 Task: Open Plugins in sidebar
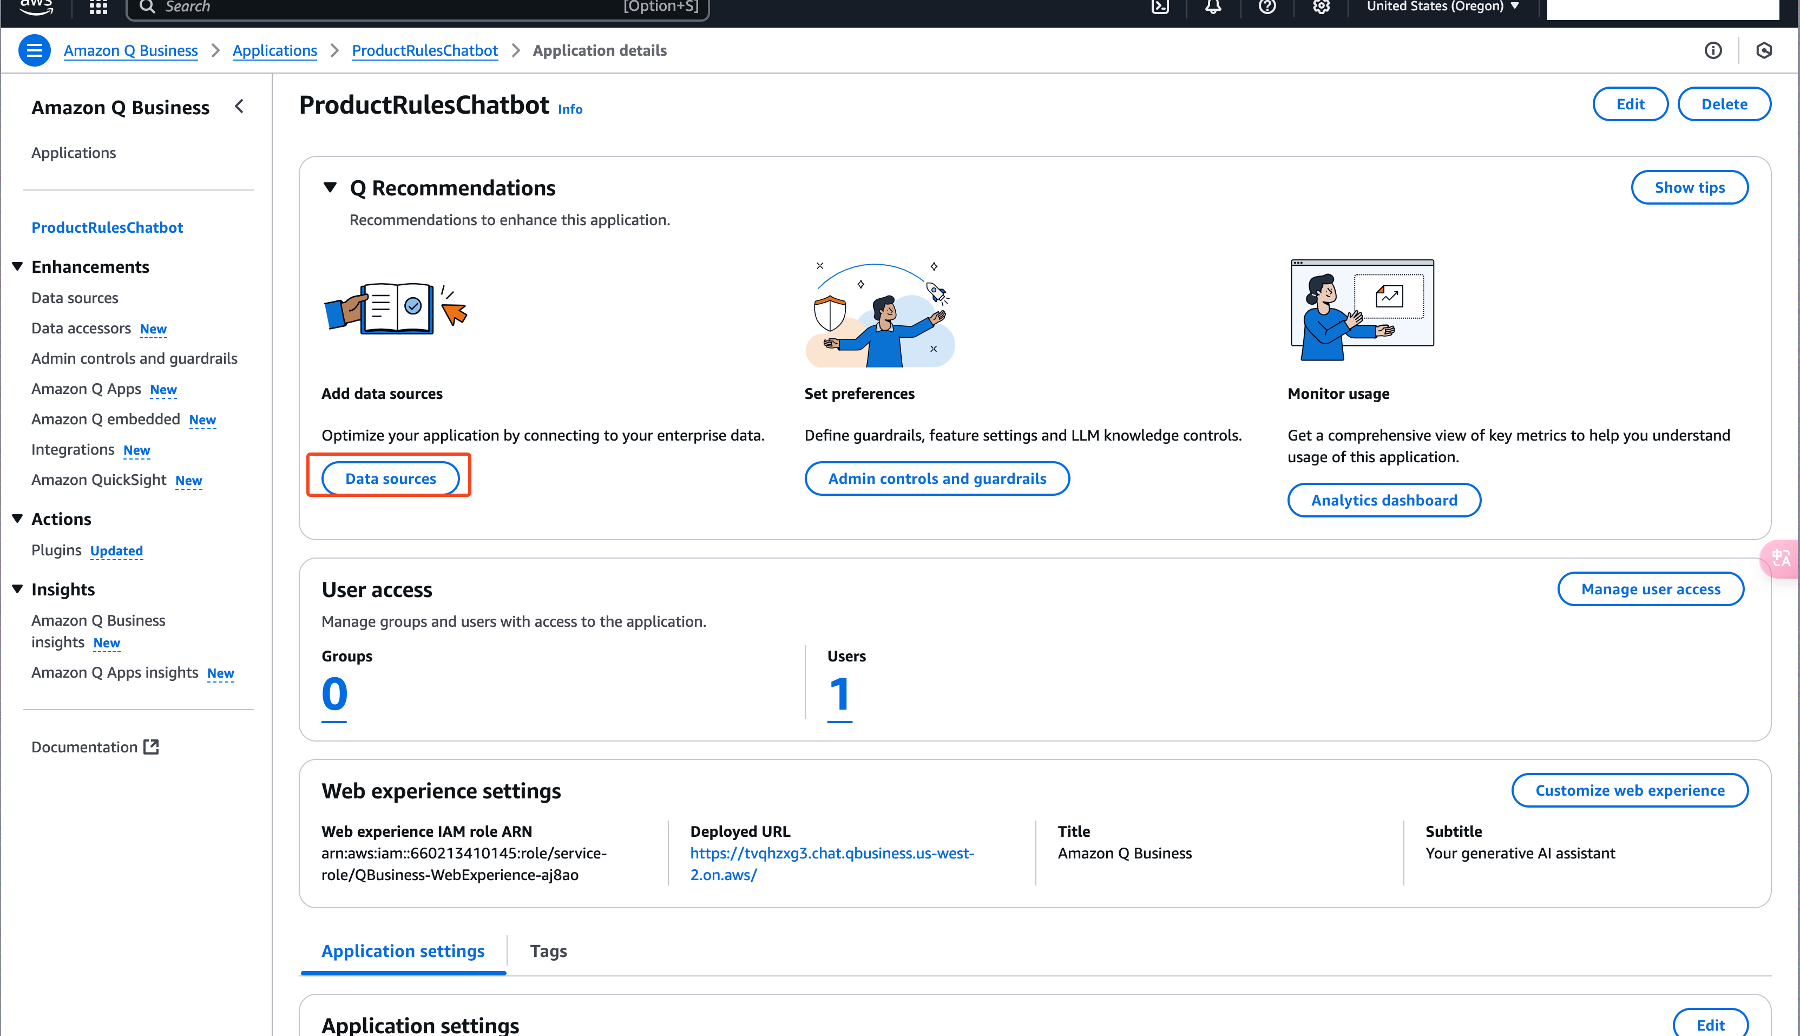(56, 550)
